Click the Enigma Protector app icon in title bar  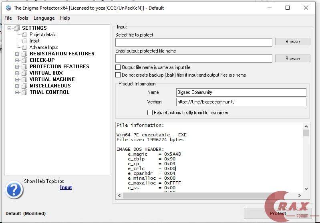pyautogui.click(x=8, y=8)
